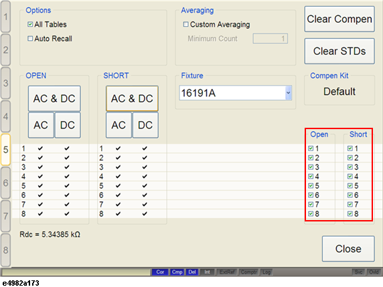Click the Ovld status indicator
383x287 pixels.
click(x=374, y=272)
